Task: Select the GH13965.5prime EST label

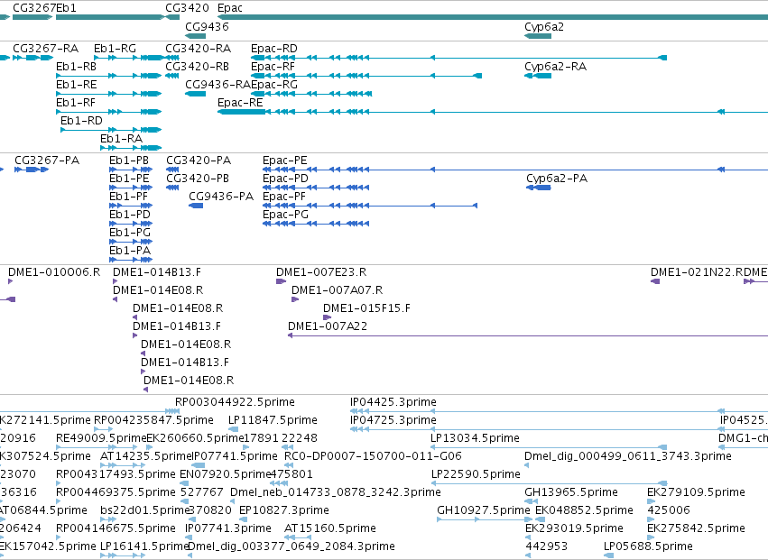Action: click(x=571, y=492)
